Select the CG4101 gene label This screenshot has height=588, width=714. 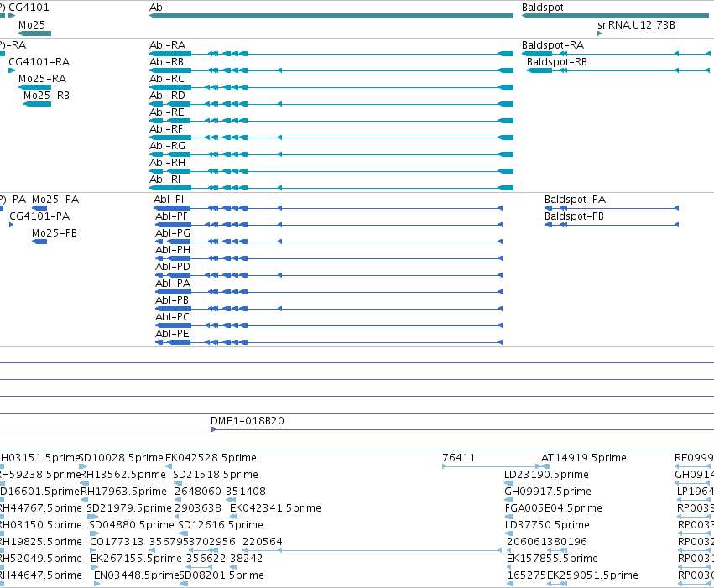[29, 8]
